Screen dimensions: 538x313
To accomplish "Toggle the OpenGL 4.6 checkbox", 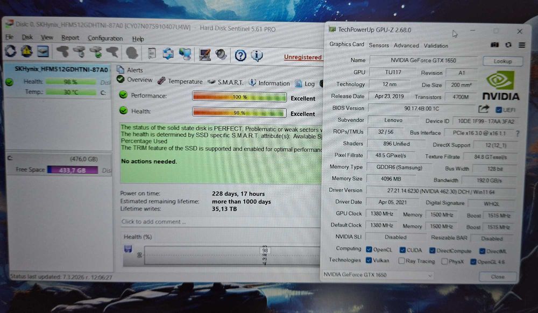I will tap(473, 262).
